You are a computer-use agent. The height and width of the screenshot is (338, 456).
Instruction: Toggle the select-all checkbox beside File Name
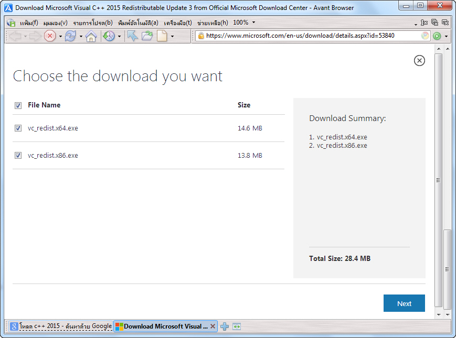[x=18, y=105]
